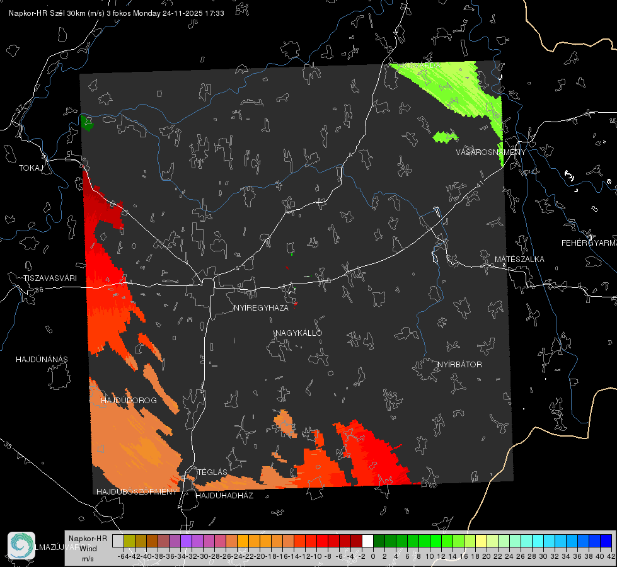Click the radar title with date and time
Viewport: 617px width, 567px height.
click(117, 13)
